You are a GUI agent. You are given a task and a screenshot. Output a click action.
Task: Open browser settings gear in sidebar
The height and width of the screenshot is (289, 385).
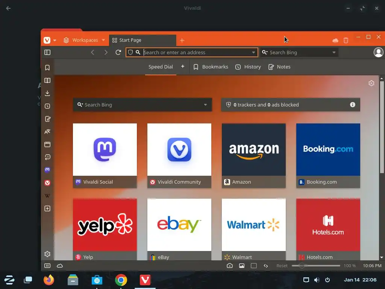pos(47,254)
